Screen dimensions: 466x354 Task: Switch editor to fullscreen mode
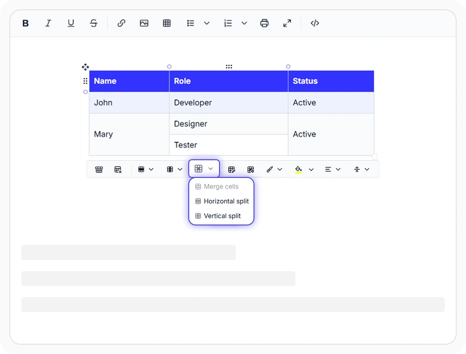coord(287,23)
